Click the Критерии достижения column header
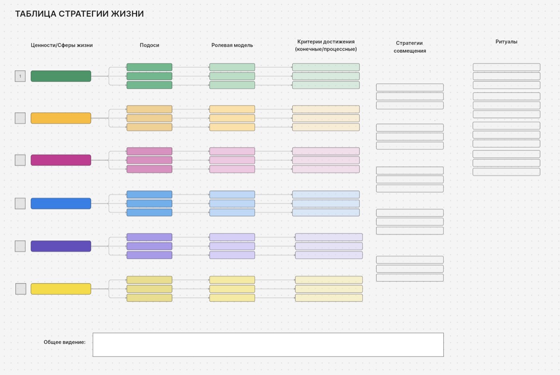The width and height of the screenshot is (560, 375). coord(326,42)
